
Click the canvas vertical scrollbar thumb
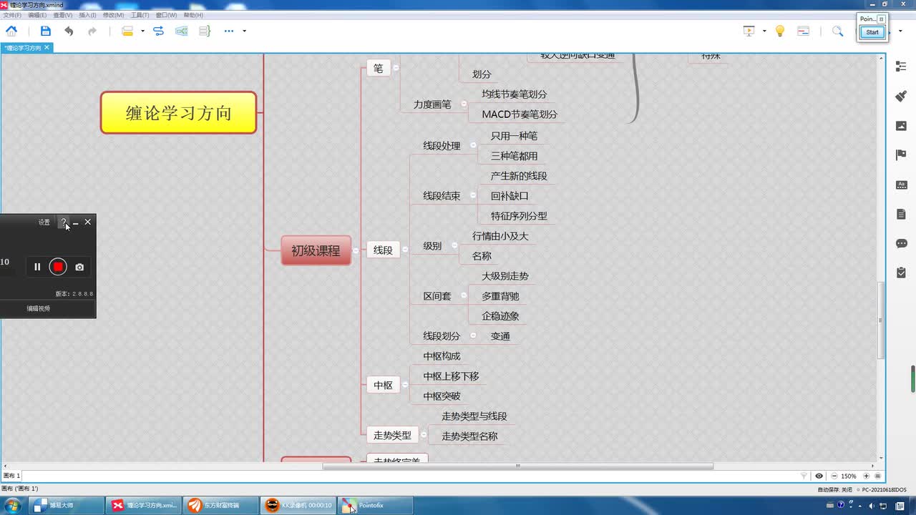click(882, 320)
